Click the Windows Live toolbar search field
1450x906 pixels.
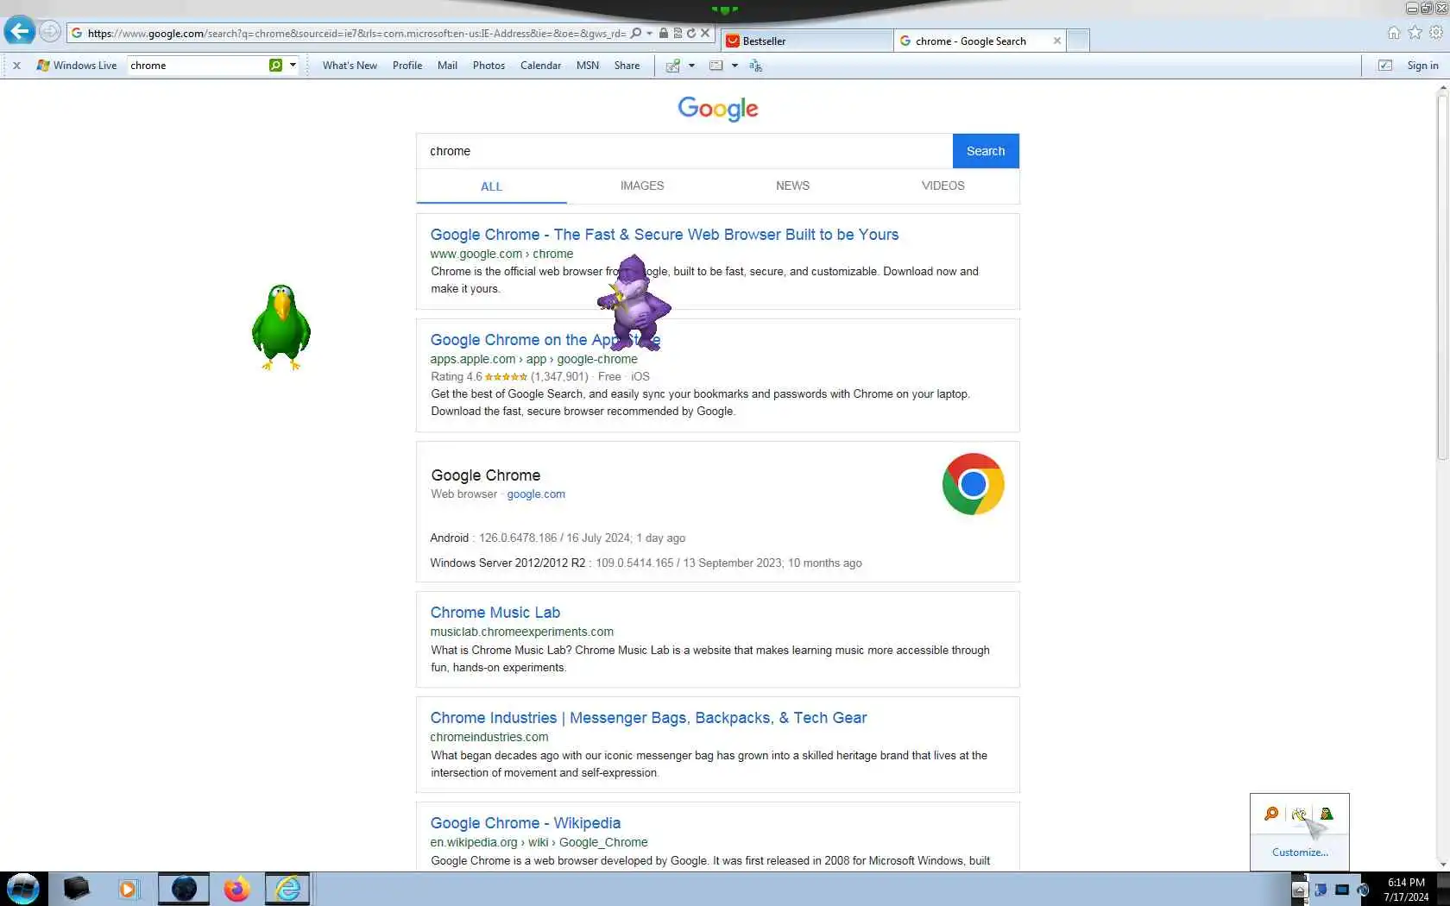point(198,65)
